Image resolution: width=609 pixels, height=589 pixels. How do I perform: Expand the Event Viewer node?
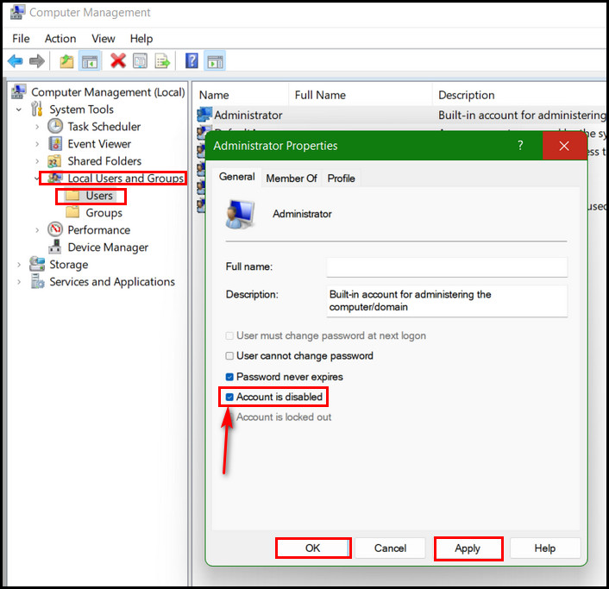pyautogui.click(x=37, y=144)
